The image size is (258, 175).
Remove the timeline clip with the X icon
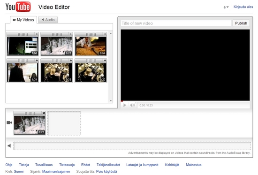pos(44,113)
